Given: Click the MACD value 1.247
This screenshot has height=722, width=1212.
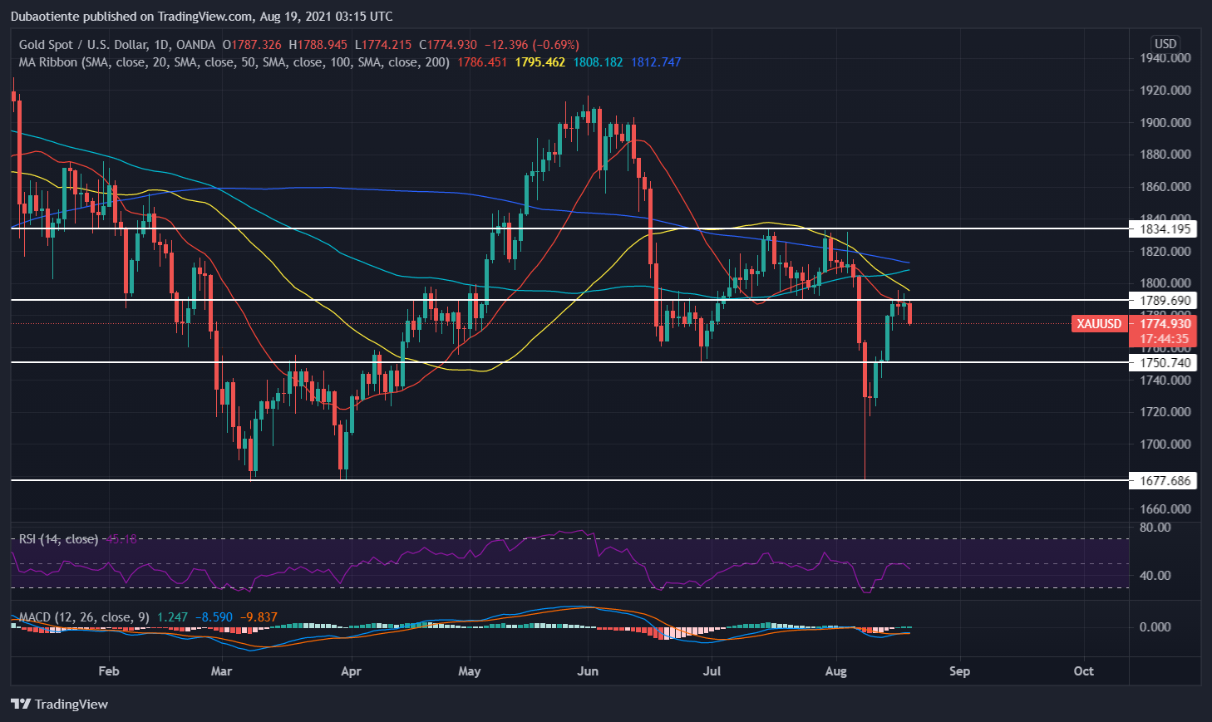Looking at the screenshot, I should pos(172,617).
